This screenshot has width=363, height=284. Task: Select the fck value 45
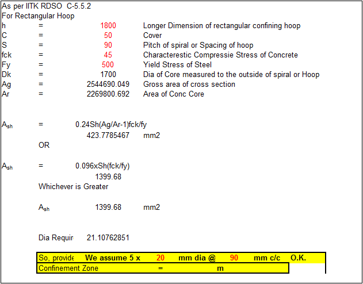(108, 55)
